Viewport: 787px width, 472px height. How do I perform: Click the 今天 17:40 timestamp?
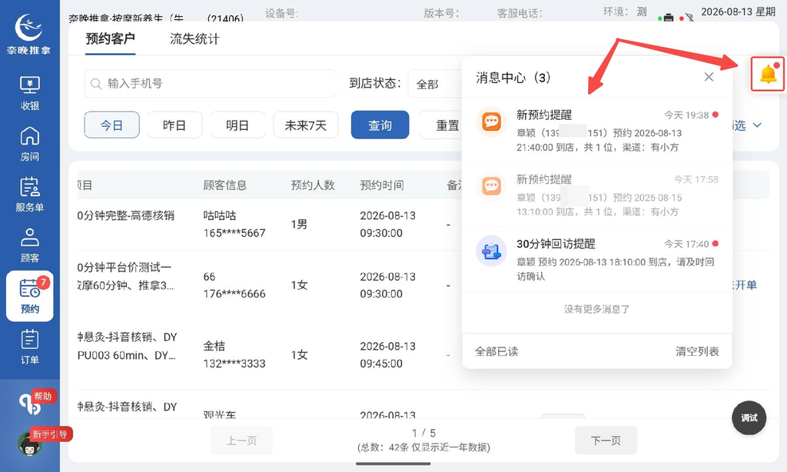tap(686, 244)
